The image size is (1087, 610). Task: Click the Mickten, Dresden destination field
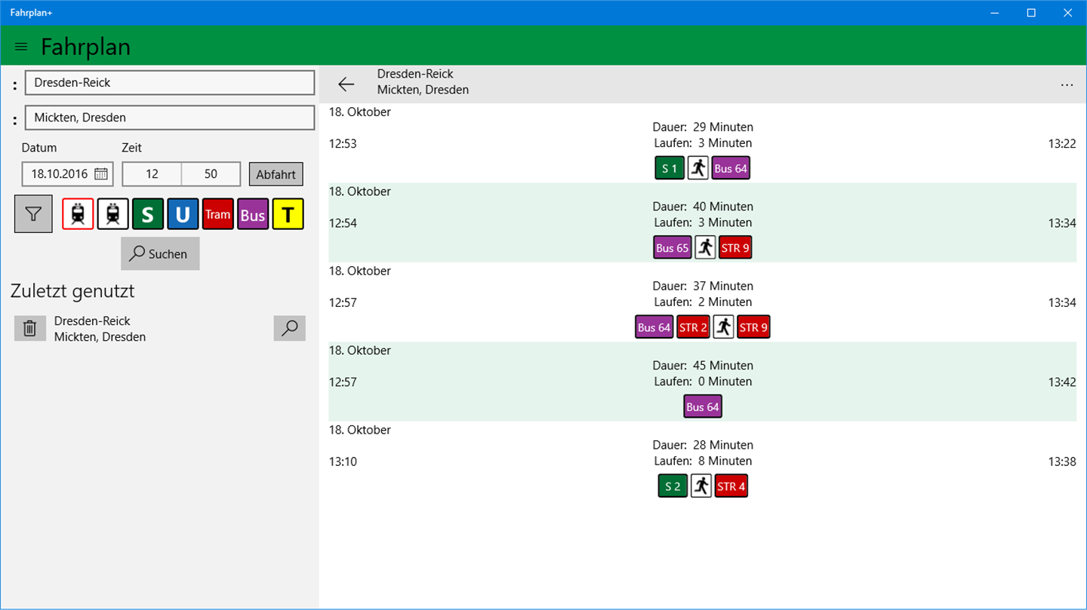170,118
